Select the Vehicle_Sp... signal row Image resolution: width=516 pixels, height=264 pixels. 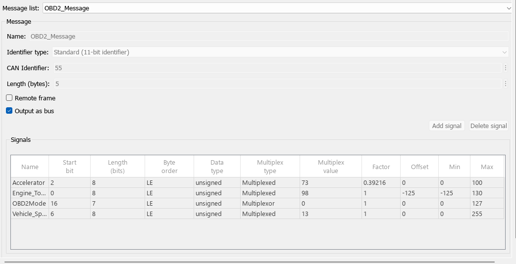30,214
